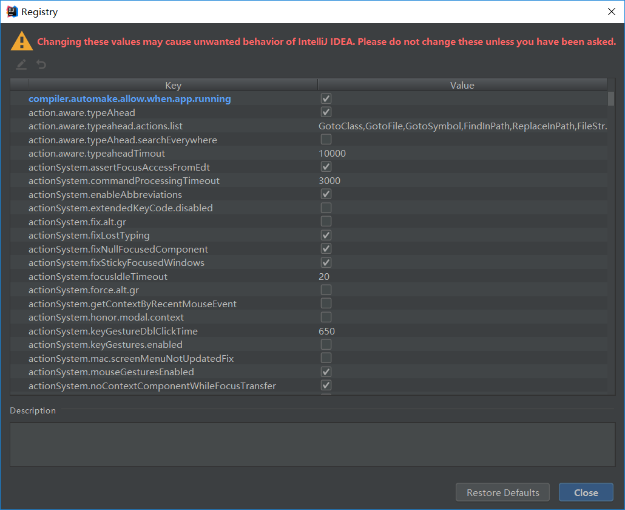Click the GotoClass,GotoFile,GotoSymbol value cell
This screenshot has width=625, height=510.
pos(463,126)
